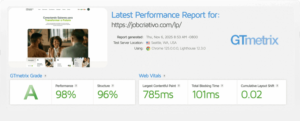Select the 'Seattle, WA, USA' location text
The image size is (300, 121).
pyautogui.click(x=164, y=43)
